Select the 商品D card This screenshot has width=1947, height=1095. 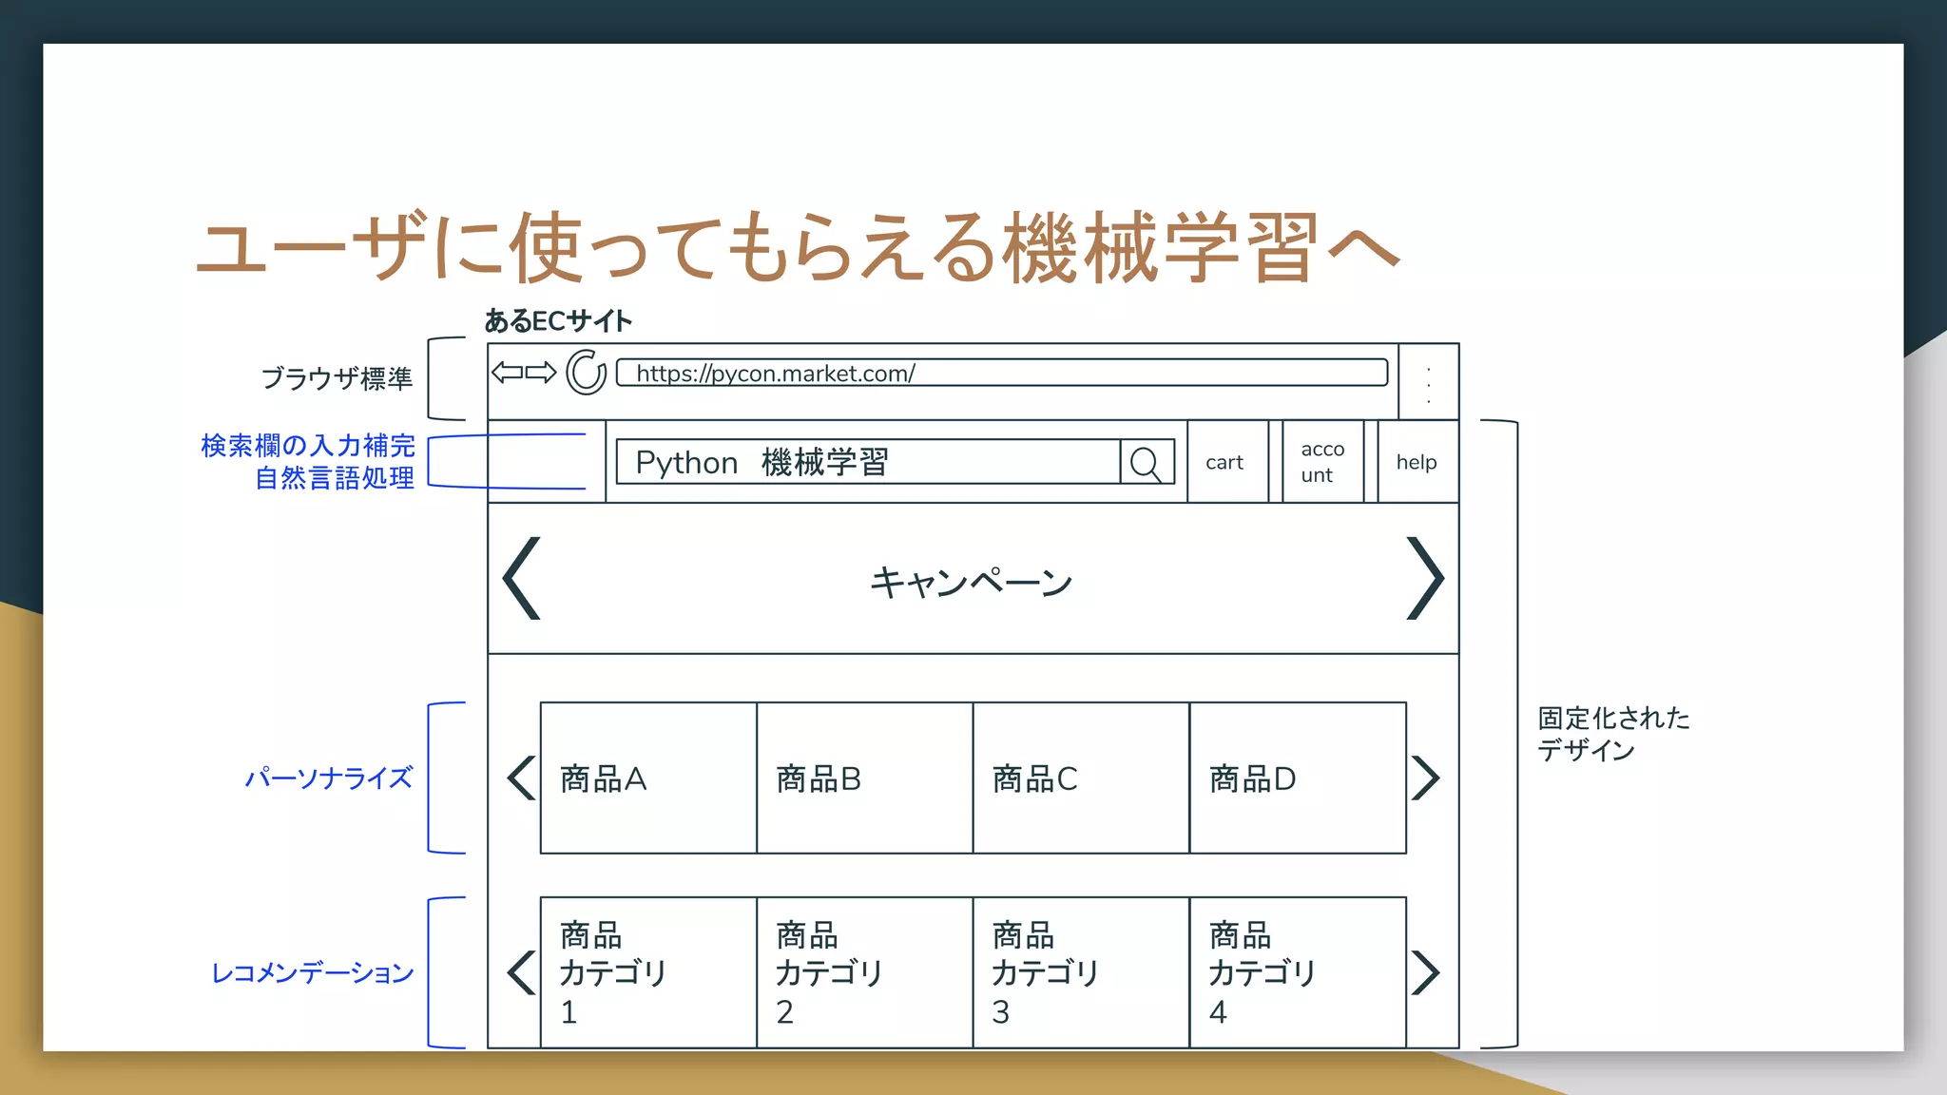click(1298, 778)
